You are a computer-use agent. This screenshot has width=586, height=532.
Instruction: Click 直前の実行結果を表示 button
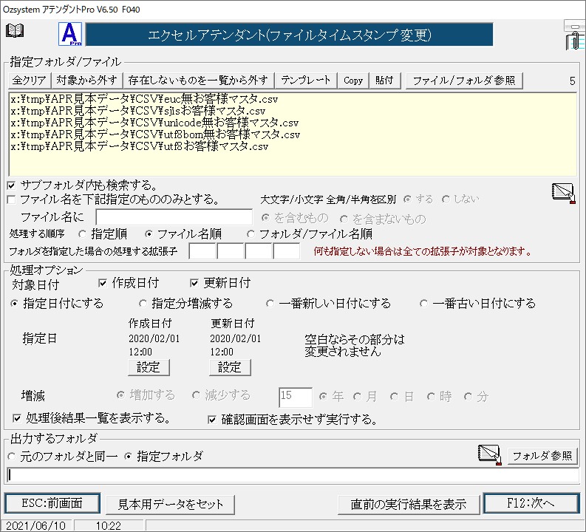click(409, 505)
